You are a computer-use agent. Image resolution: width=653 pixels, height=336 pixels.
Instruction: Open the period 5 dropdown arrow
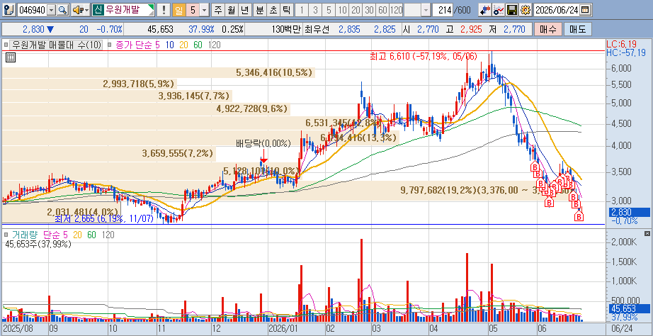[205, 10]
